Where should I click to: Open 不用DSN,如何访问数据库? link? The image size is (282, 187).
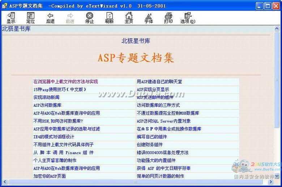pos(58,121)
